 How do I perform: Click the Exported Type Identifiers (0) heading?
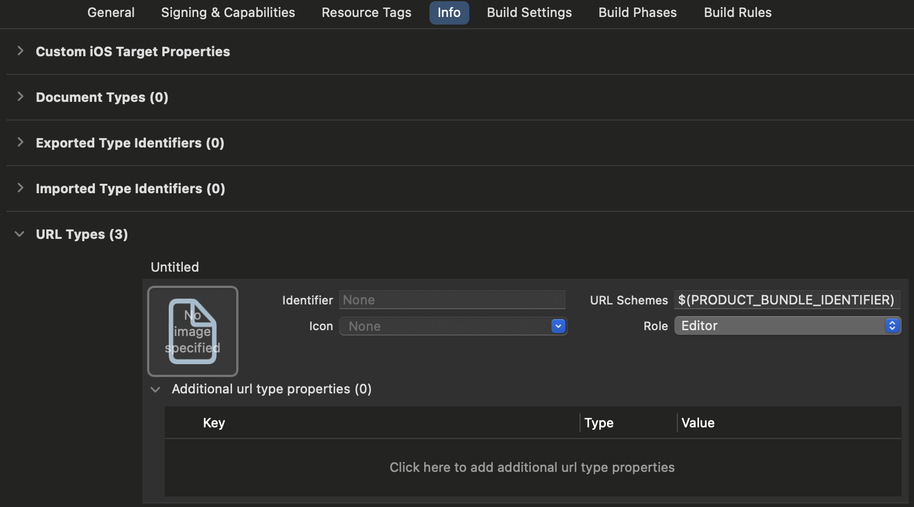pos(130,143)
